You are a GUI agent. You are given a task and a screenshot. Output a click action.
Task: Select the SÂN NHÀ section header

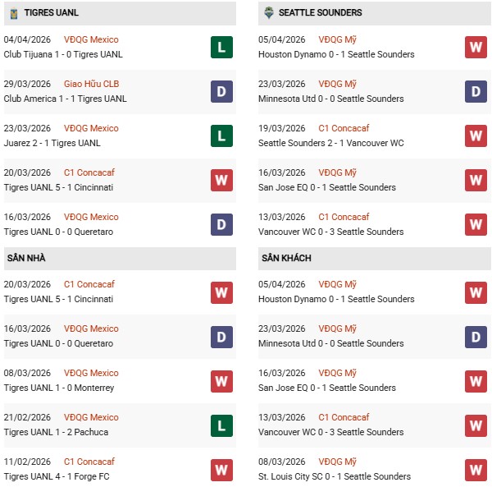point(25,258)
